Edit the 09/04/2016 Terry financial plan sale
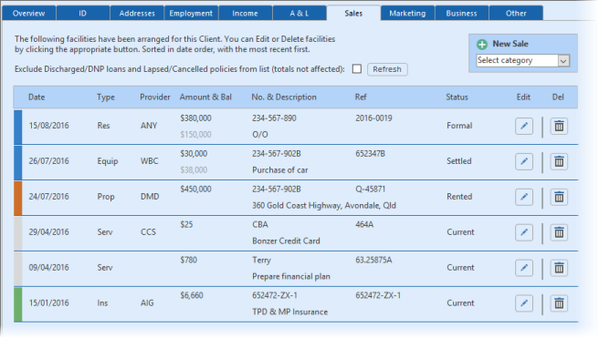The height and width of the screenshot is (338, 599). 524,268
